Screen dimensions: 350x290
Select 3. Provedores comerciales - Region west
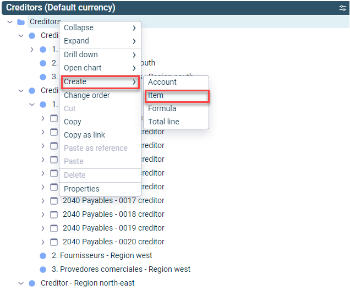coord(121,269)
